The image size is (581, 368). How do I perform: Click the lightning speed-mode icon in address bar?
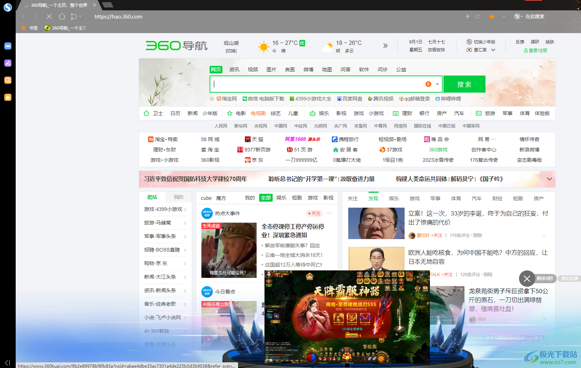tap(468, 16)
